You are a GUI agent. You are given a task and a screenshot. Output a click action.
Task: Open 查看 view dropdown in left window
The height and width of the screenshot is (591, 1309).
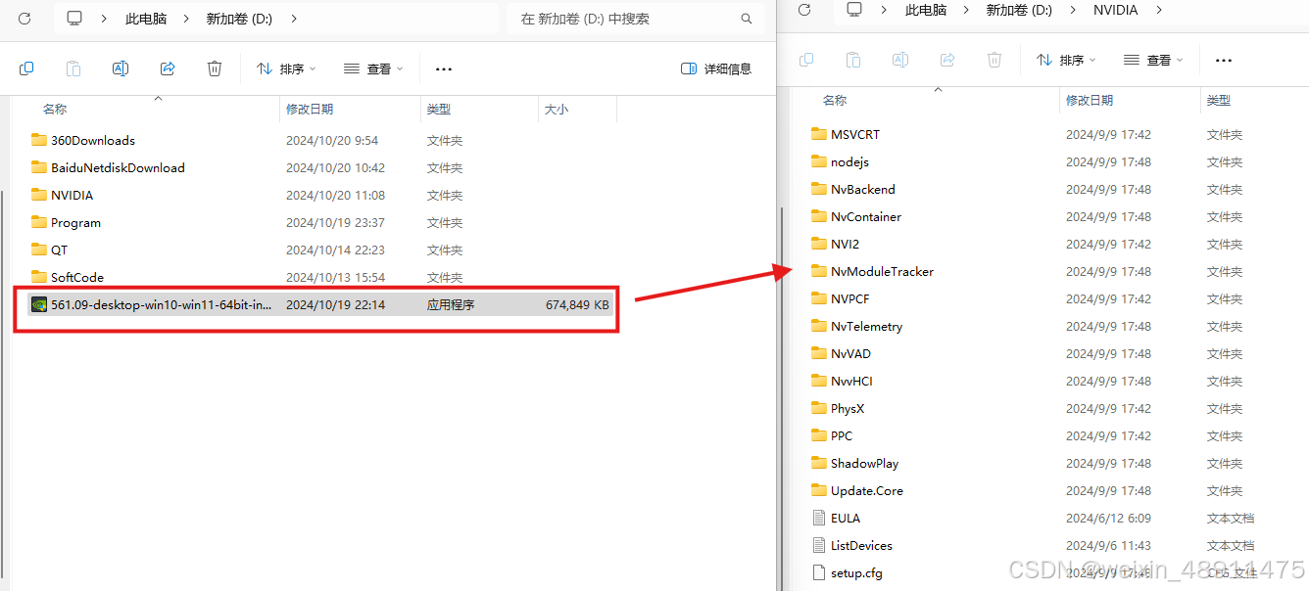point(373,68)
